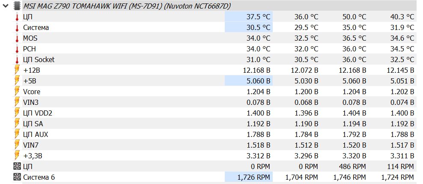Click the ЦП VDD2 maximum value 1.404 В

tap(354, 113)
